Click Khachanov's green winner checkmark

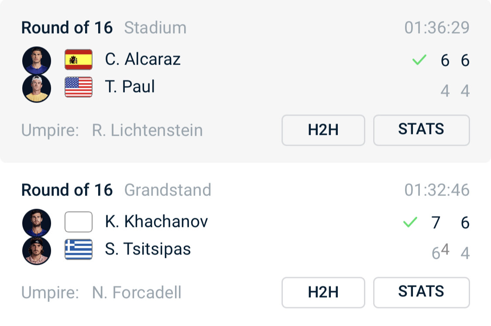tap(410, 223)
